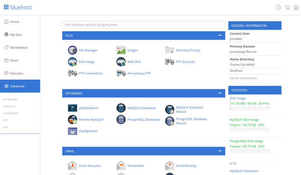
Task: Click the Anonymous FTP icon
Action: click(121, 73)
